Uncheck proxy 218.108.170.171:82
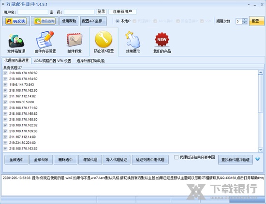 tap(5, 108)
